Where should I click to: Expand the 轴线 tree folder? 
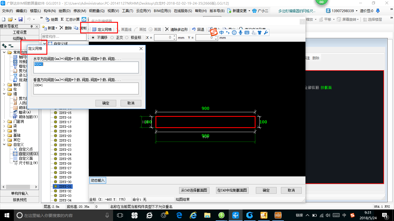coord(4,85)
